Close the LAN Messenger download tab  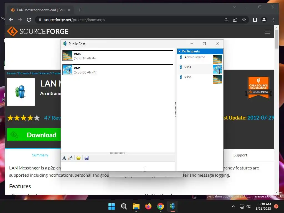coord(69,10)
